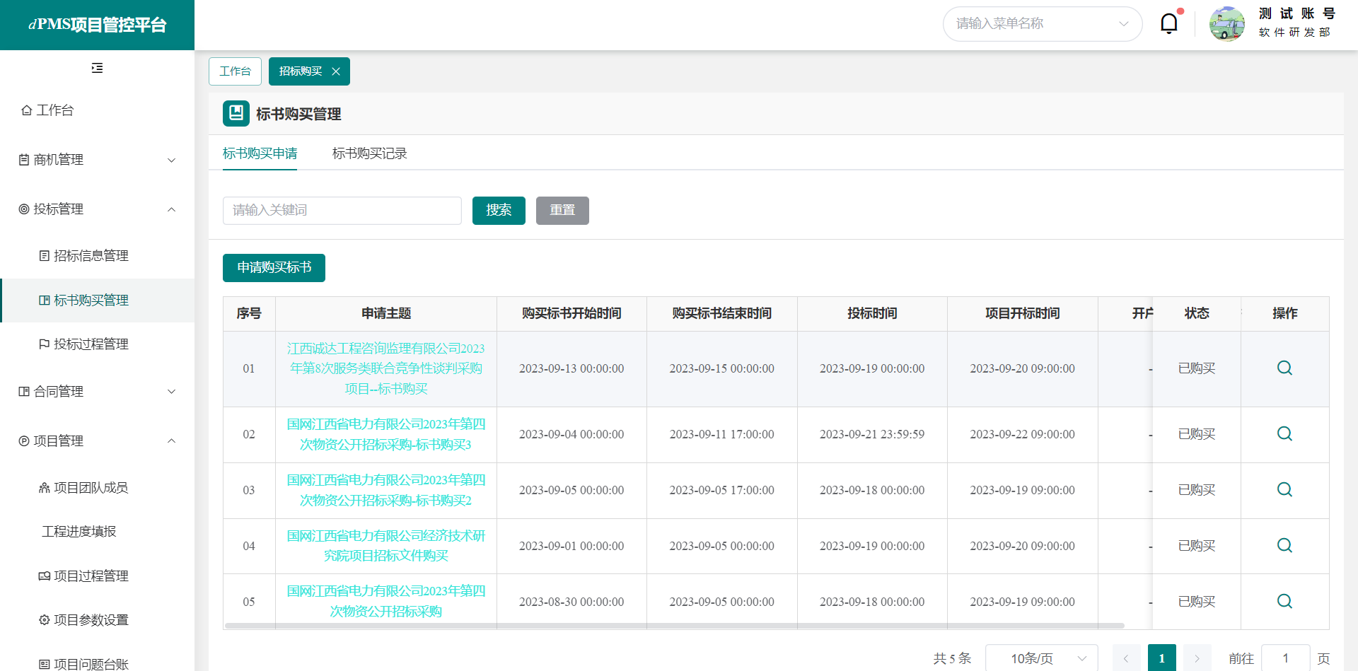This screenshot has height=671, width=1358.
Task: Click the 标书购买管理 header book icon
Action: pyautogui.click(x=236, y=113)
